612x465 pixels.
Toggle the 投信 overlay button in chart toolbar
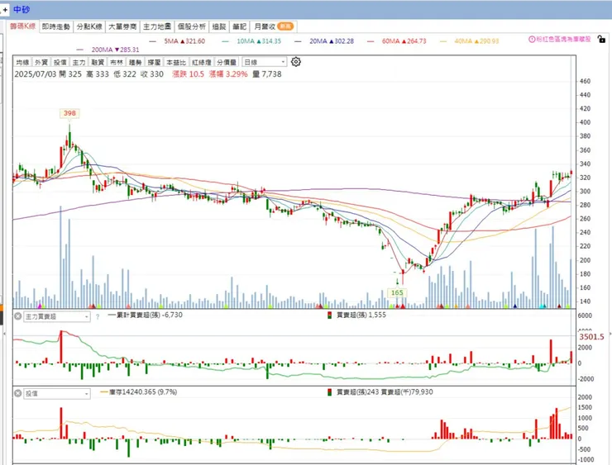(x=60, y=62)
